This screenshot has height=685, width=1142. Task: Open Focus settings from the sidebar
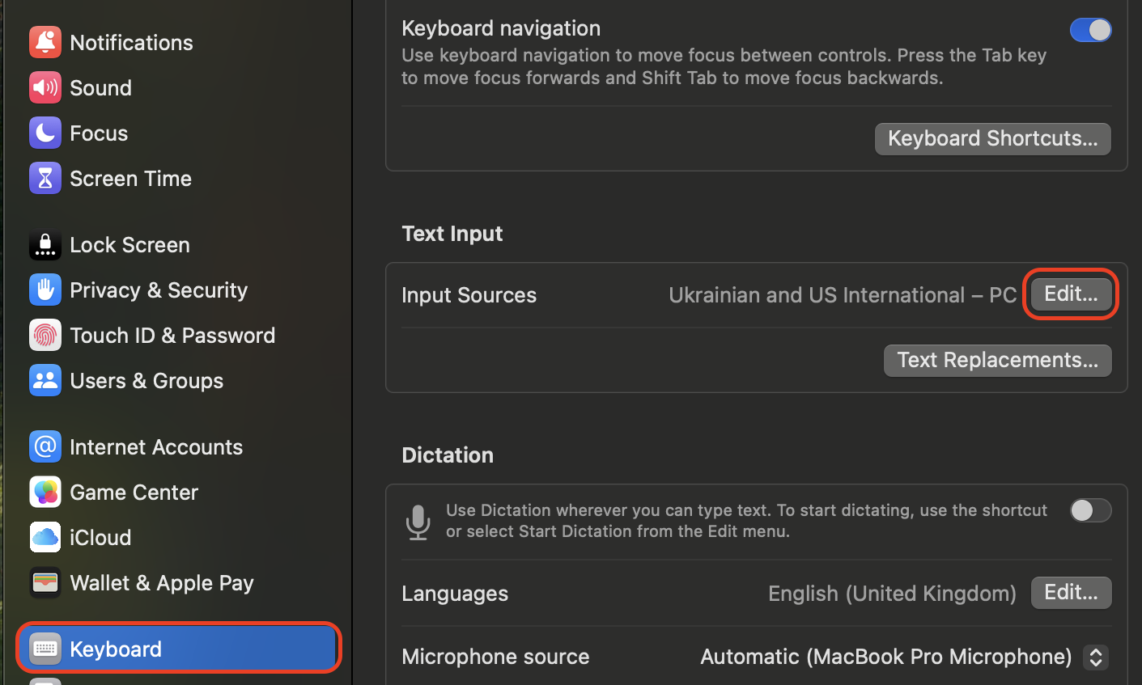coord(45,133)
